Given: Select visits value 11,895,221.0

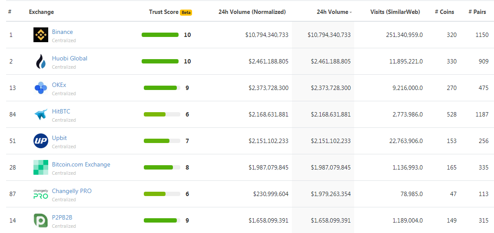Looking at the screenshot, I should pyautogui.click(x=406, y=61).
